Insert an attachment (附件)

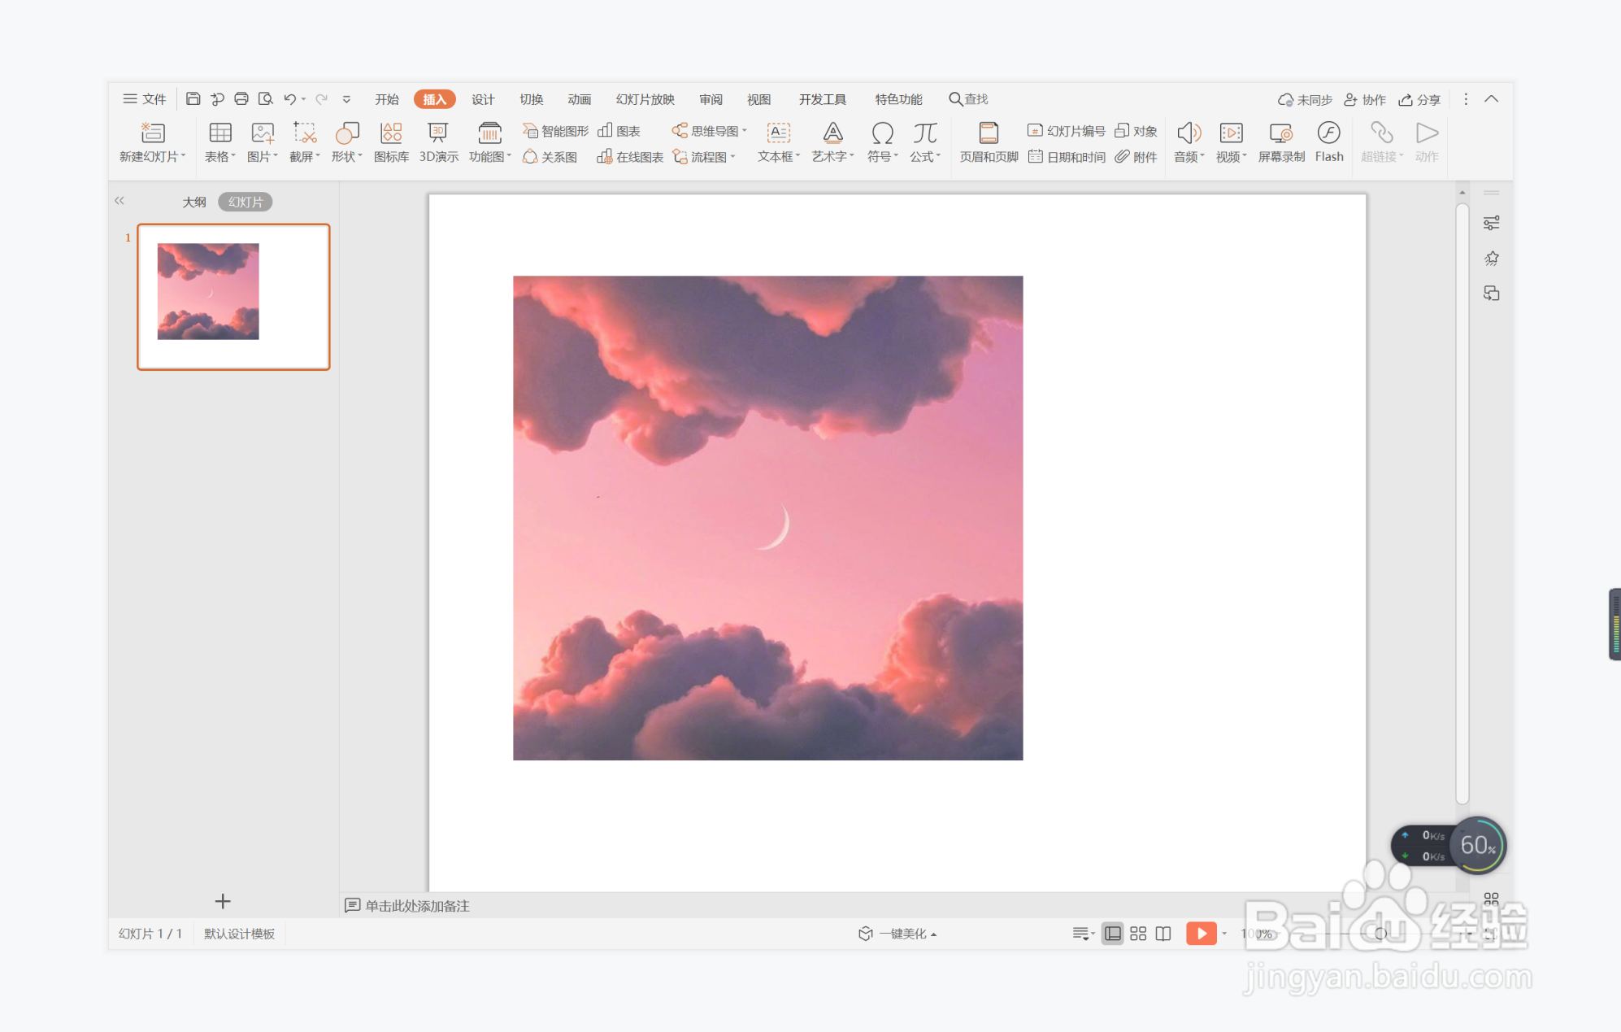pos(1136,157)
